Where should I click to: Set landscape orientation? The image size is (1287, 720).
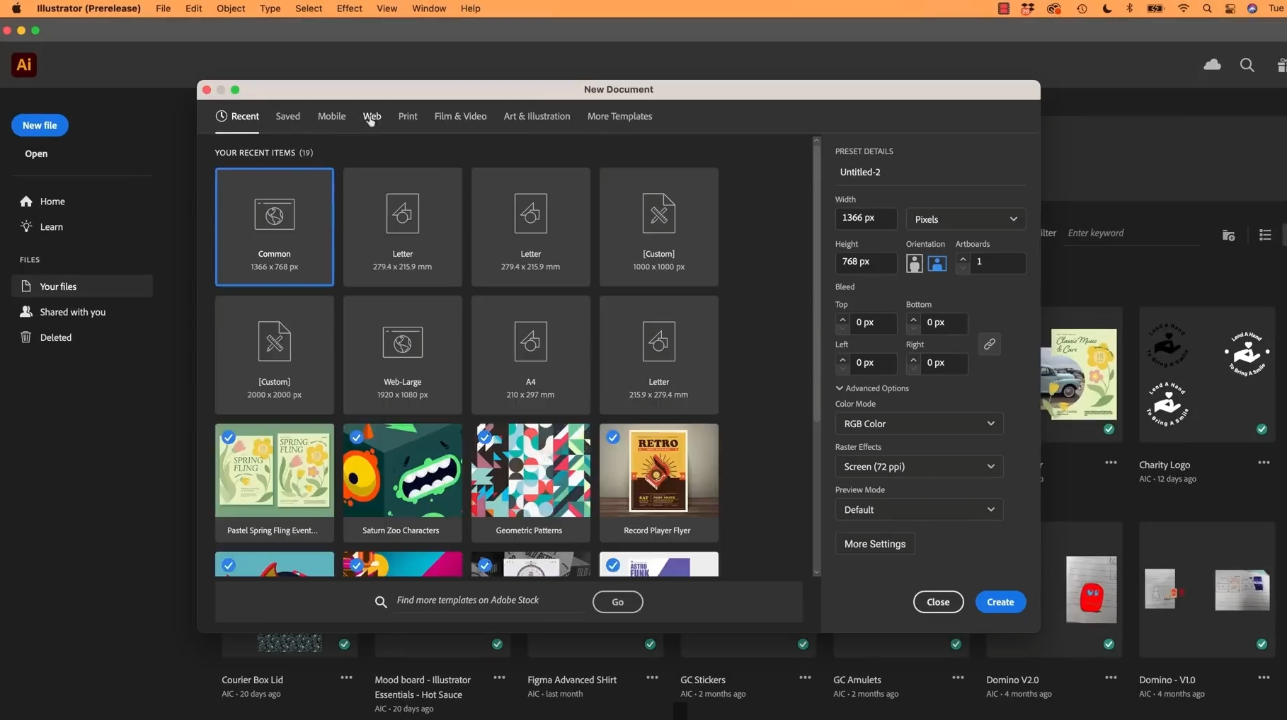[x=937, y=264]
